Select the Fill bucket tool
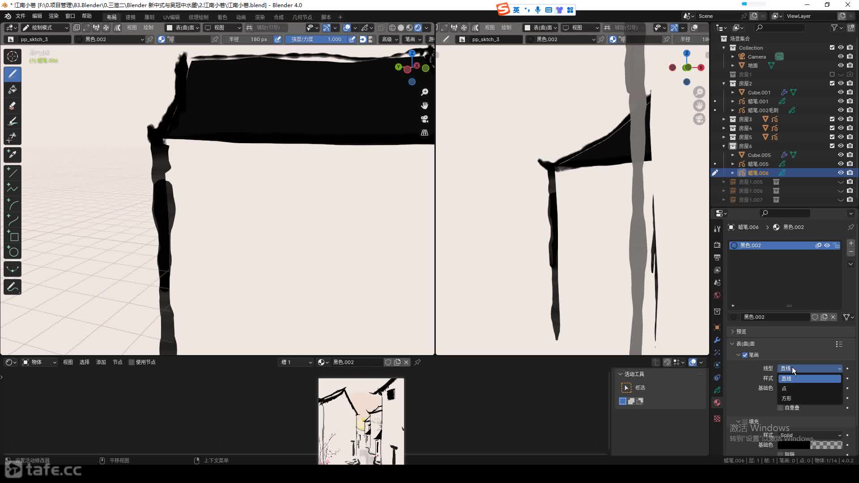 point(13,90)
